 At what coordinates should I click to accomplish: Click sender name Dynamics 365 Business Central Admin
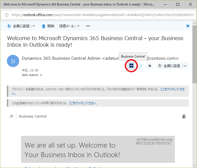(61, 58)
